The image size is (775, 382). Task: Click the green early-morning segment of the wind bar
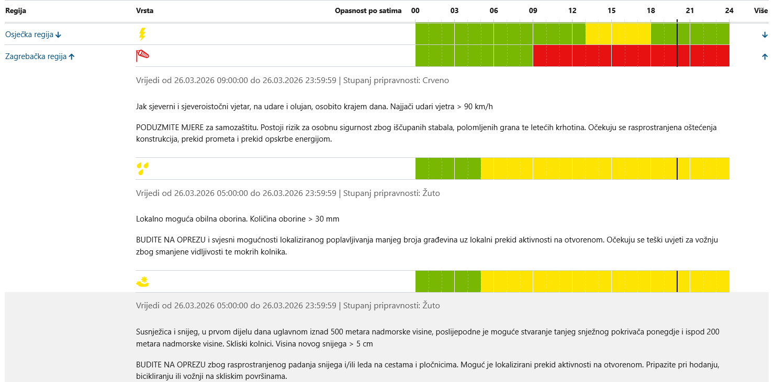coord(474,56)
